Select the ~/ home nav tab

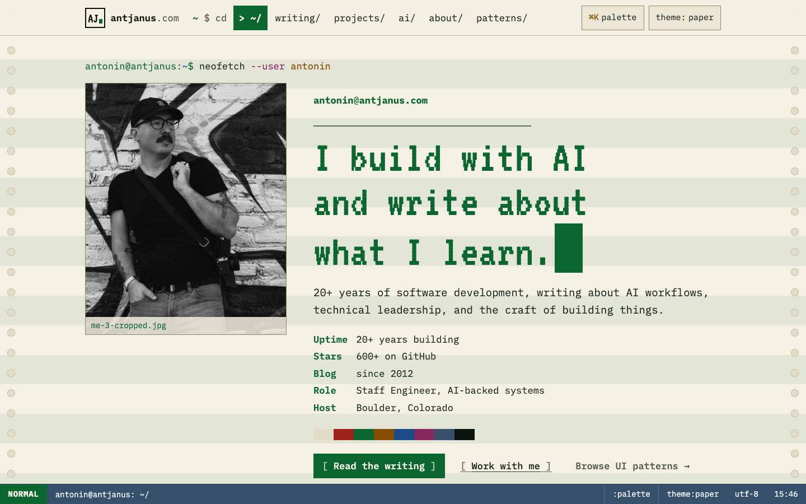coord(250,18)
